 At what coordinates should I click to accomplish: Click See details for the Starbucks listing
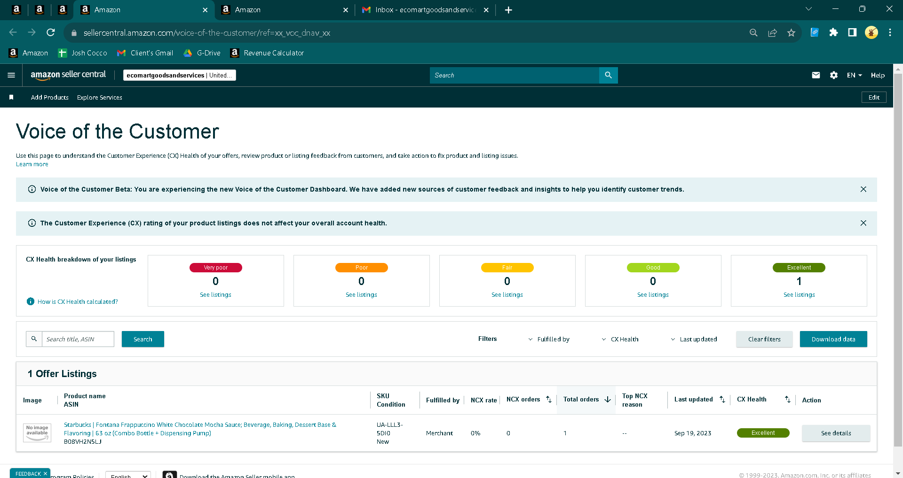pyautogui.click(x=836, y=433)
